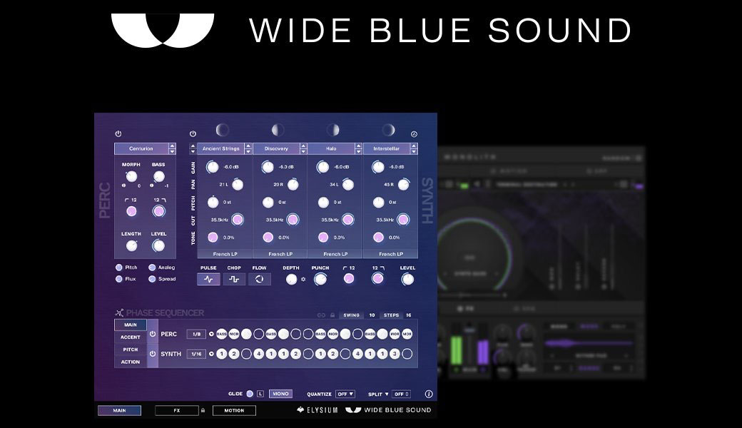Select the PULSE waveform icon
The height and width of the screenshot is (428, 742).
208,279
